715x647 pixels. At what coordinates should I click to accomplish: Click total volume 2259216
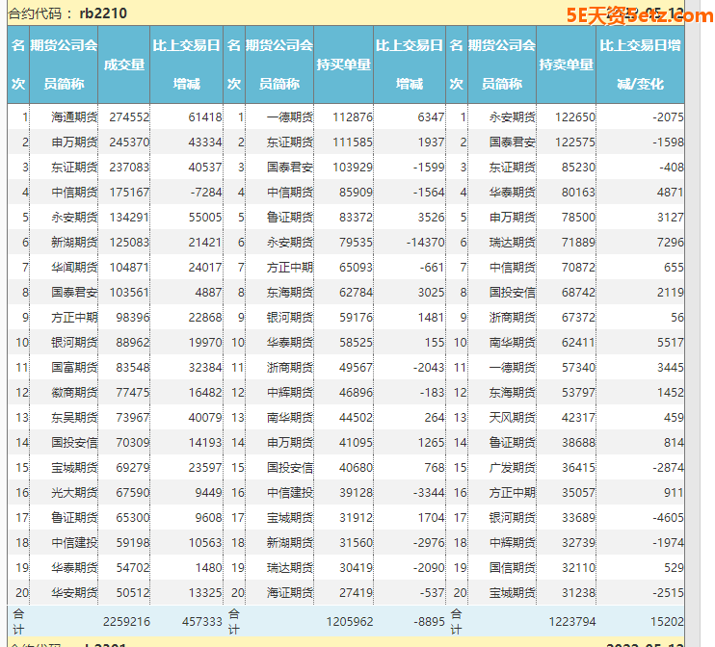point(126,622)
